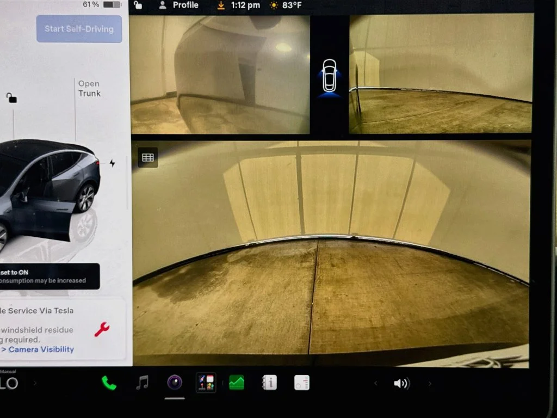Image resolution: width=557 pixels, height=418 pixels.
Task: Open the 83°F weather indicator
Action: click(286, 5)
